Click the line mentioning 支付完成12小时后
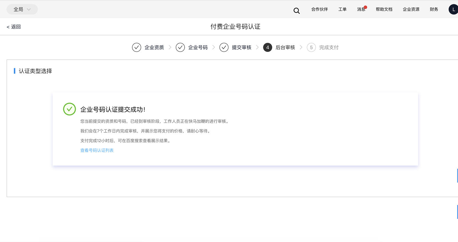 click(126, 141)
